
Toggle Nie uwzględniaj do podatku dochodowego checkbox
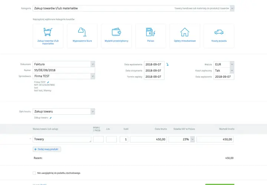(x=34, y=173)
